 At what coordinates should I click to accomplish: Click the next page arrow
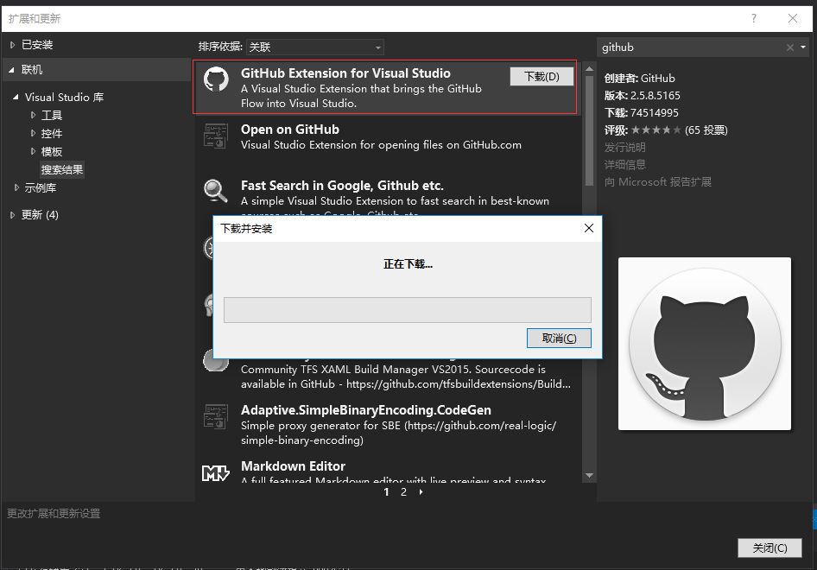point(421,492)
